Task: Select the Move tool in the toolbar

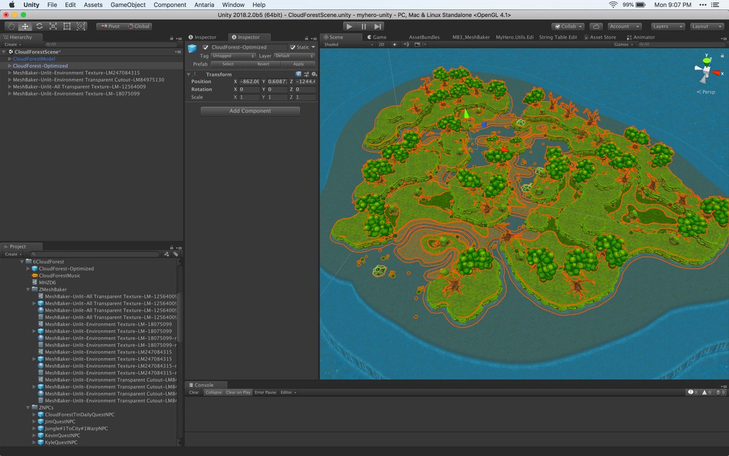Action: tap(26, 26)
